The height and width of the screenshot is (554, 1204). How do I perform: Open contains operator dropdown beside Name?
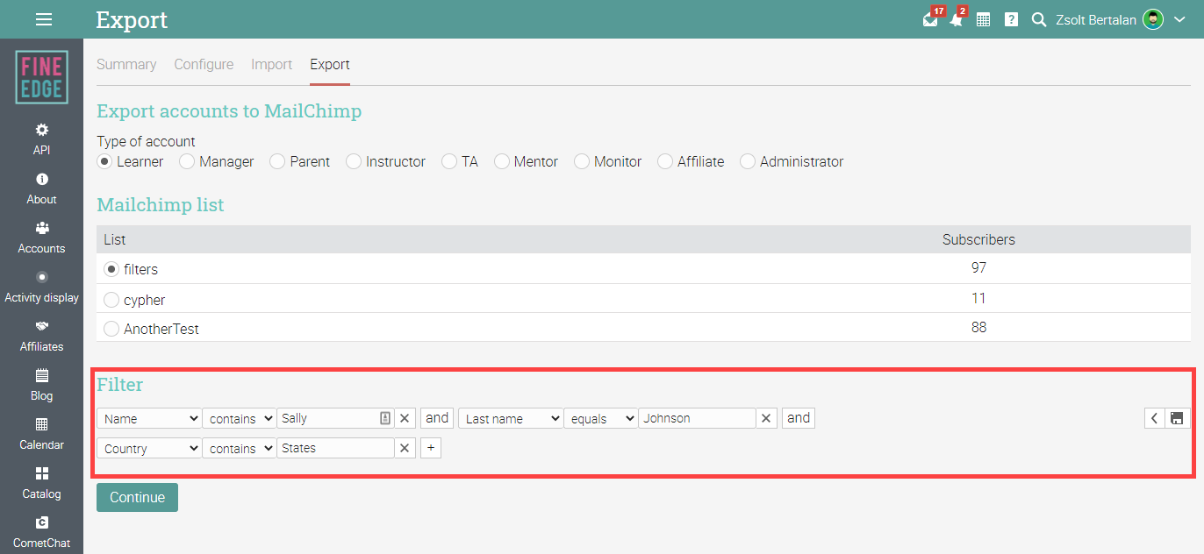tap(240, 419)
